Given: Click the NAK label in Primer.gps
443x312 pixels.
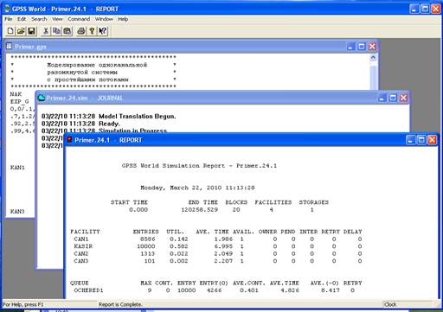Looking at the screenshot, I should pos(16,94).
